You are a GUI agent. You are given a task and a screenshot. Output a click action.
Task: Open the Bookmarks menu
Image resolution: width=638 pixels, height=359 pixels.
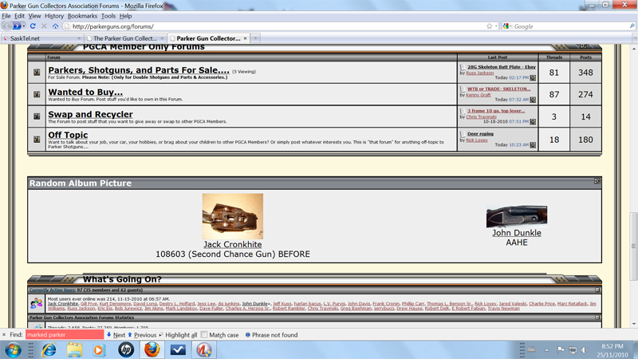(x=82, y=16)
